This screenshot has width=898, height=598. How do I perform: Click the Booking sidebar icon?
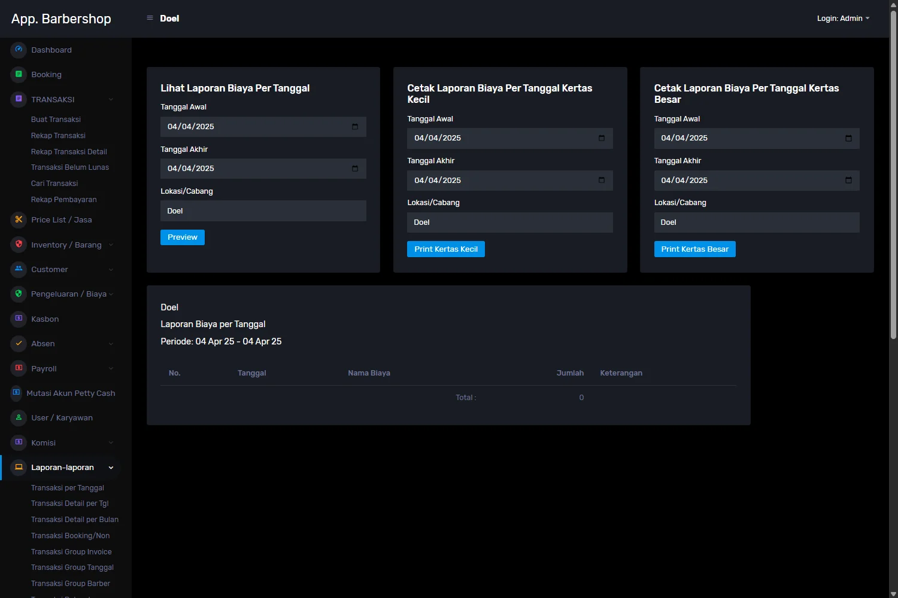click(x=19, y=74)
